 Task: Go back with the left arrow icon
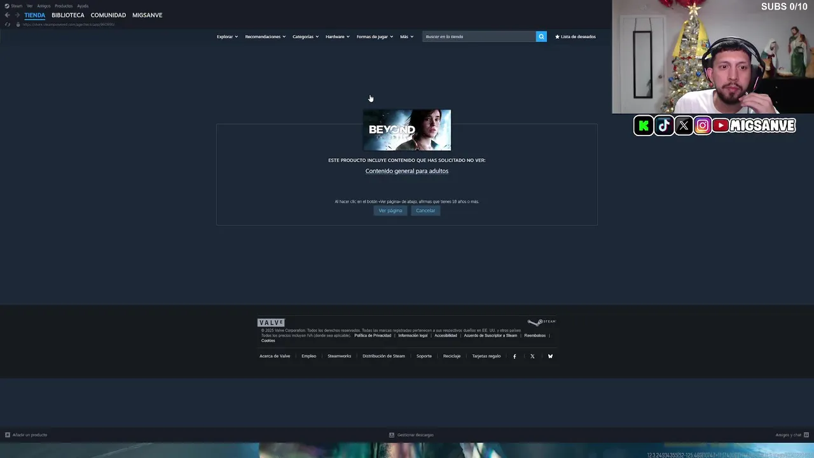click(x=7, y=15)
